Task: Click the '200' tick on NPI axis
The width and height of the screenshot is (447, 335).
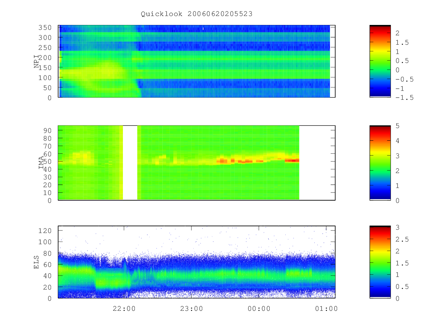Action: pos(45,58)
